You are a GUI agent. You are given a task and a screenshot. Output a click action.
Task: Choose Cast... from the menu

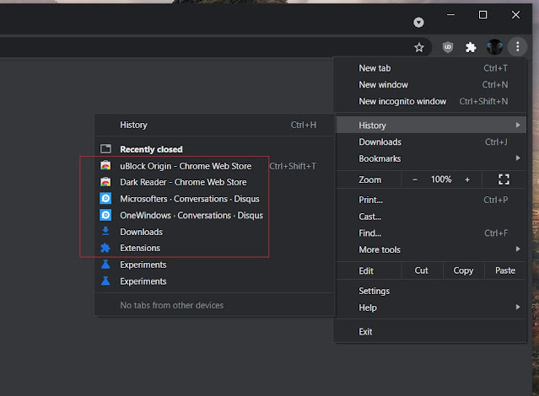[429, 217]
